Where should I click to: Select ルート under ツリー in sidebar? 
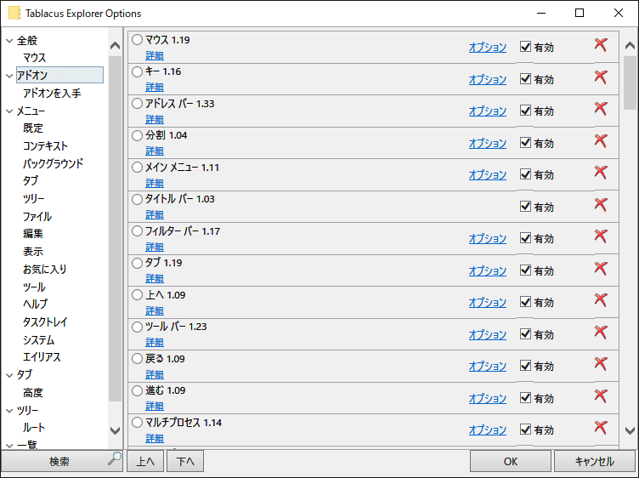tap(34, 428)
